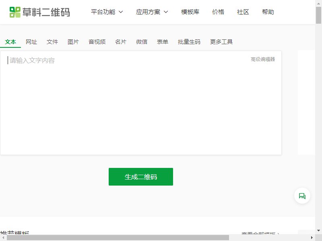The width and height of the screenshot is (322, 241).
Task: Click the 草料二维码 brand name text
Action: 46,12
